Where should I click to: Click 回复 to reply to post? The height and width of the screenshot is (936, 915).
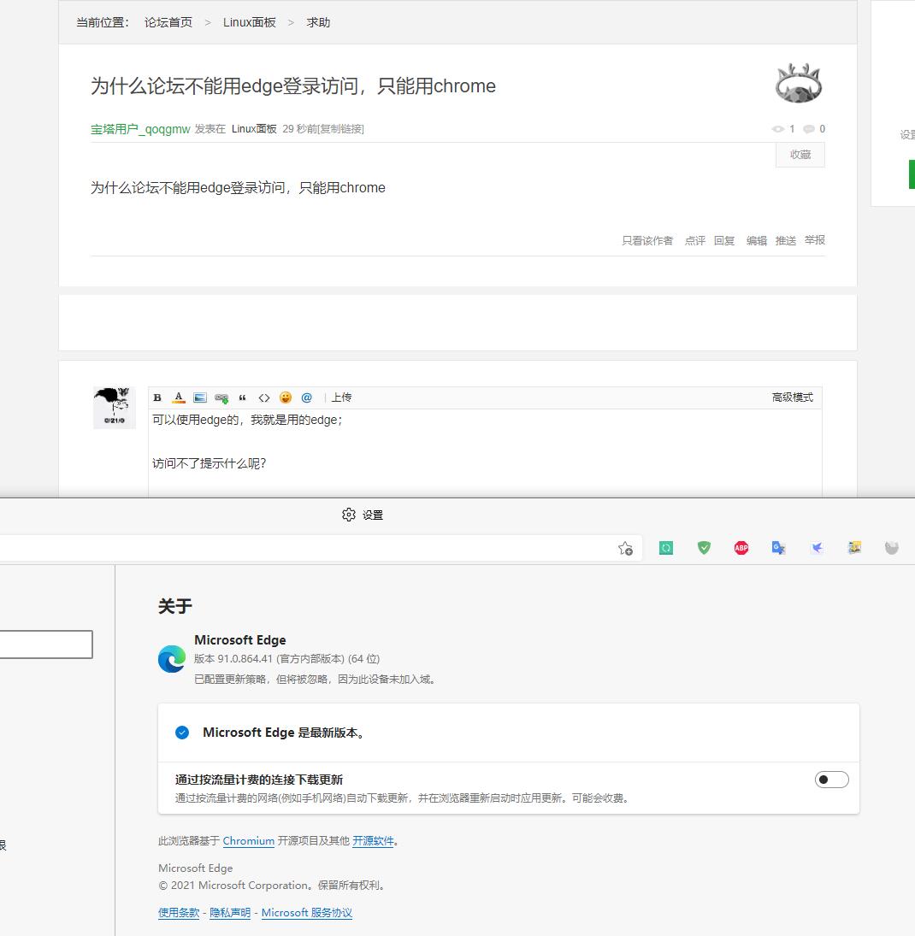(x=724, y=240)
